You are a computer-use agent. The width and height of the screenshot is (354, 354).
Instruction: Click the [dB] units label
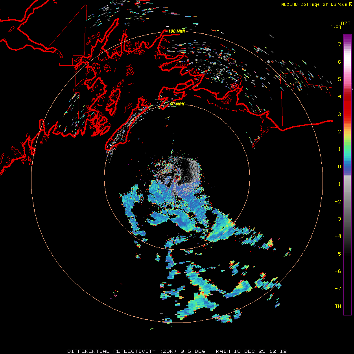[x=336, y=27]
